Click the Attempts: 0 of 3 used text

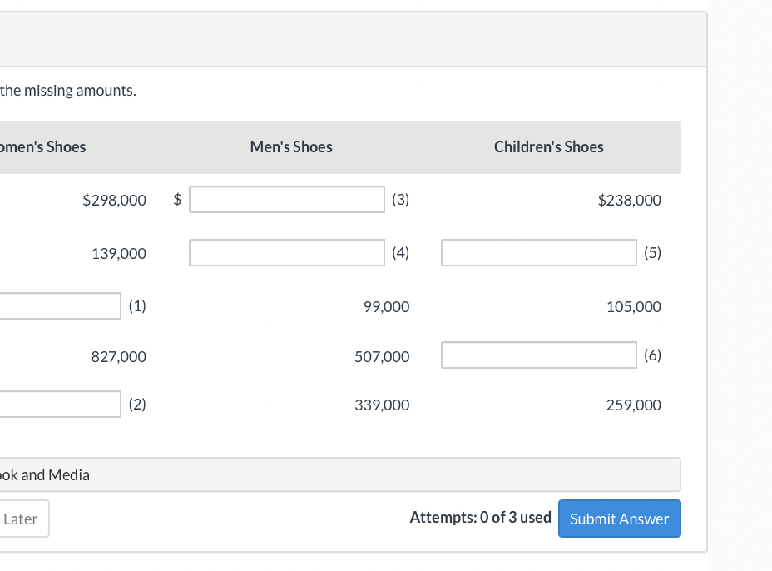pyautogui.click(x=480, y=518)
